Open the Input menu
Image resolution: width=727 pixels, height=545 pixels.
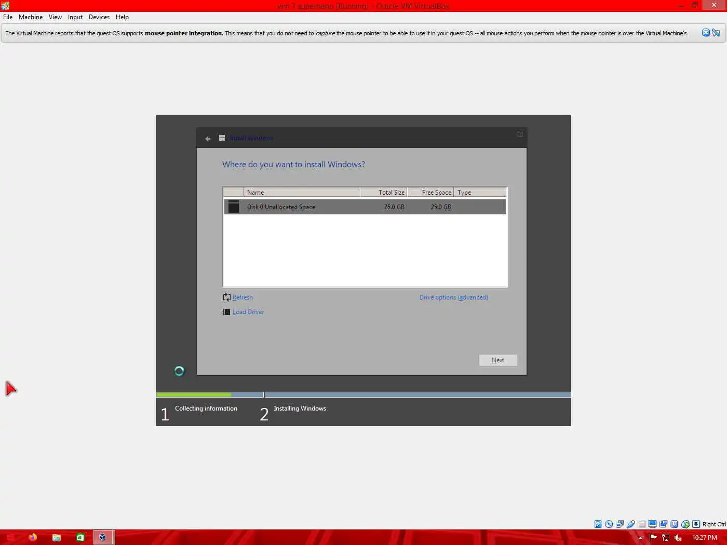(x=75, y=17)
